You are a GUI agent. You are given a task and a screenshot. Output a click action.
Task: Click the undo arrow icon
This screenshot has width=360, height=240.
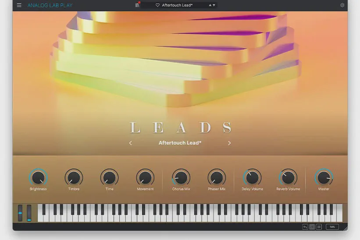305,227
